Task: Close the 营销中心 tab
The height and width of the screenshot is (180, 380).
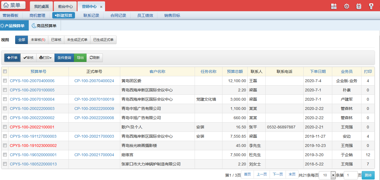Action: 101,7
